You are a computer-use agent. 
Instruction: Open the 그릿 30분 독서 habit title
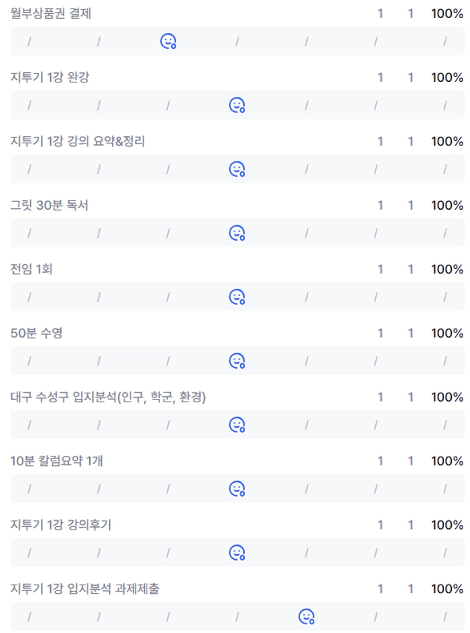click(49, 205)
